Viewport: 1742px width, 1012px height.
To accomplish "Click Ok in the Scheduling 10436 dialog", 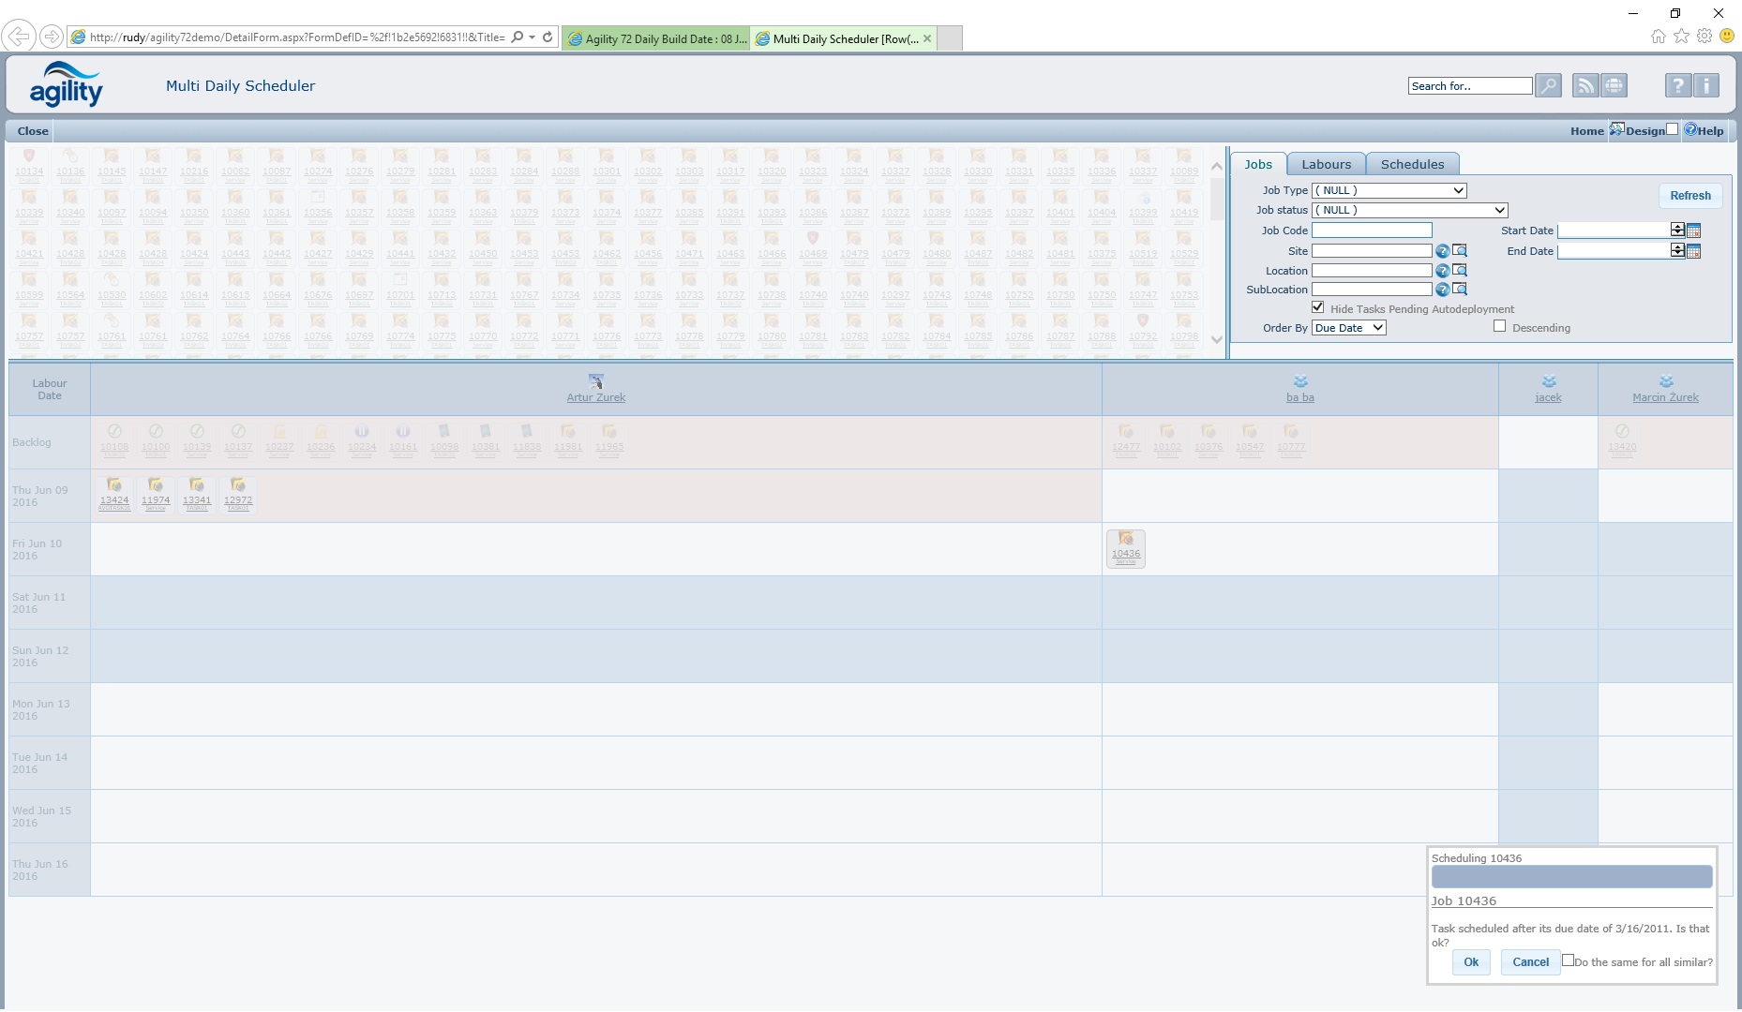I will tap(1470, 962).
